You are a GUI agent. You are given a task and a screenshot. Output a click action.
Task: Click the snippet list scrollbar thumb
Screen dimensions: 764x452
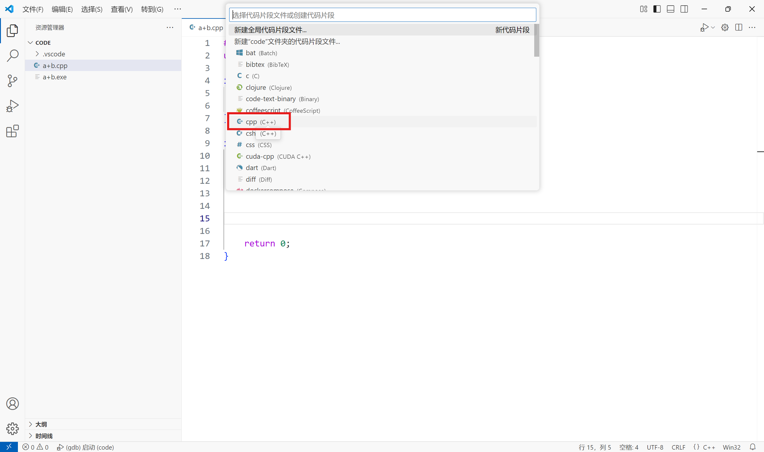[x=537, y=40]
